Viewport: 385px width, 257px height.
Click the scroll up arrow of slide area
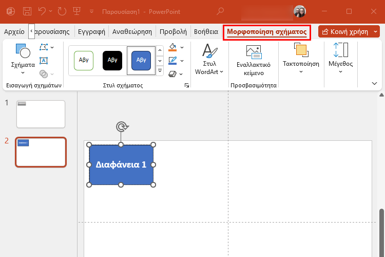tap(381, 95)
